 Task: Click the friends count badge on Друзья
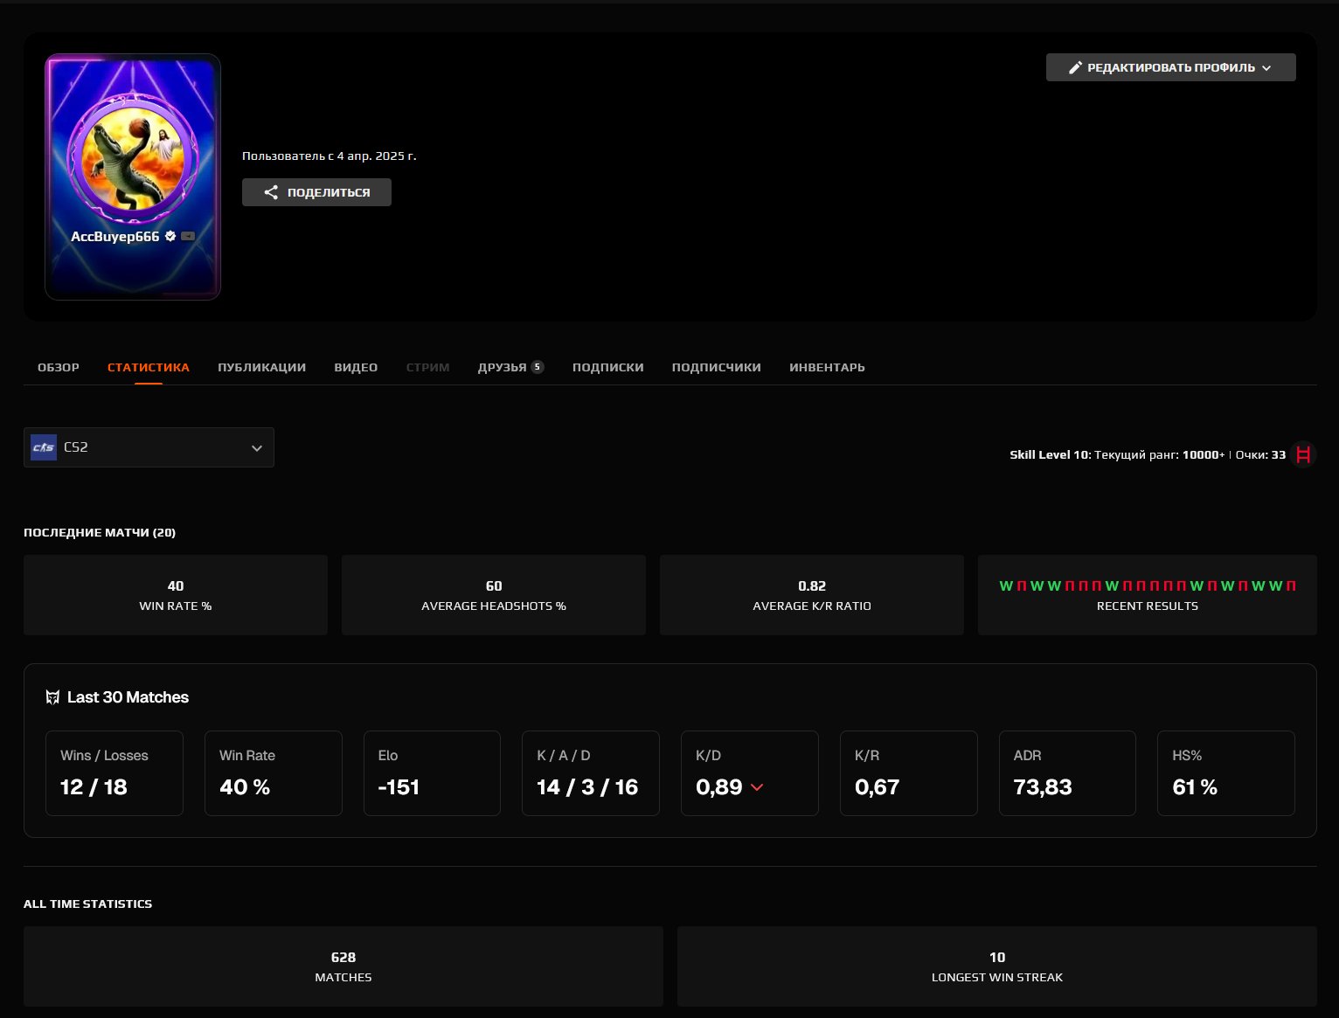(x=538, y=367)
